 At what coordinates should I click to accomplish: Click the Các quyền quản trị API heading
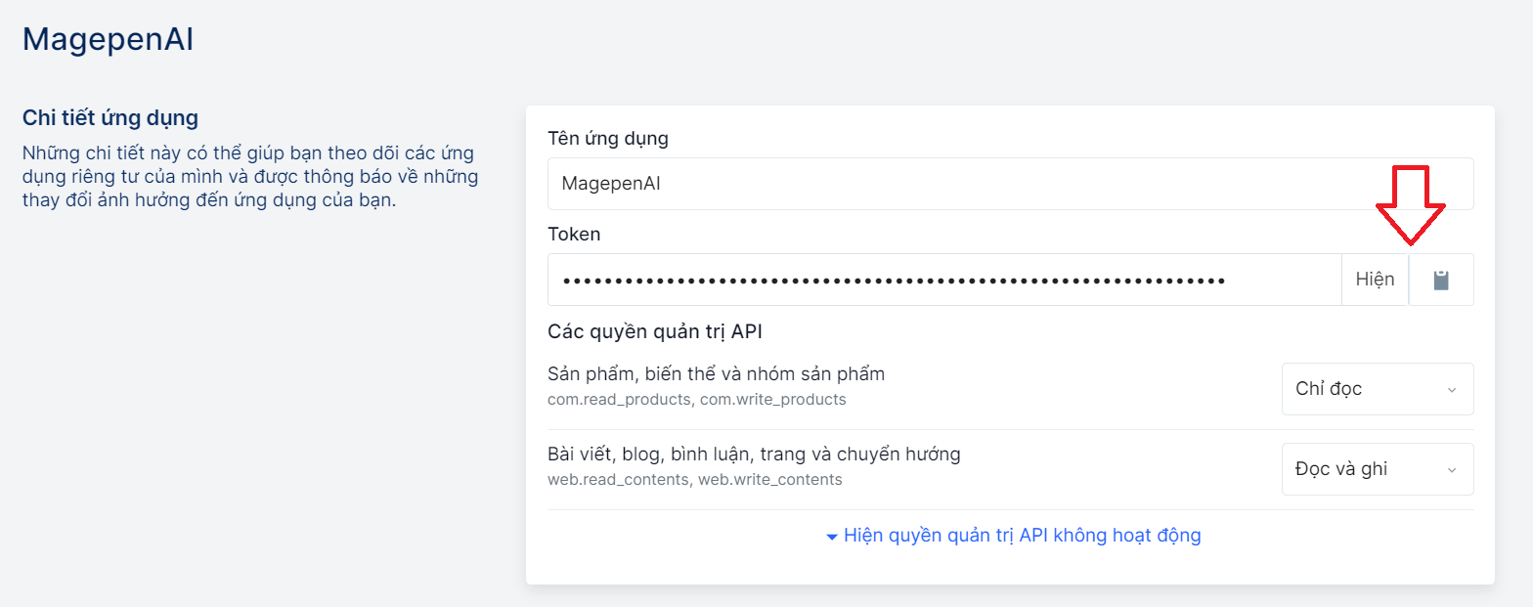click(x=655, y=332)
